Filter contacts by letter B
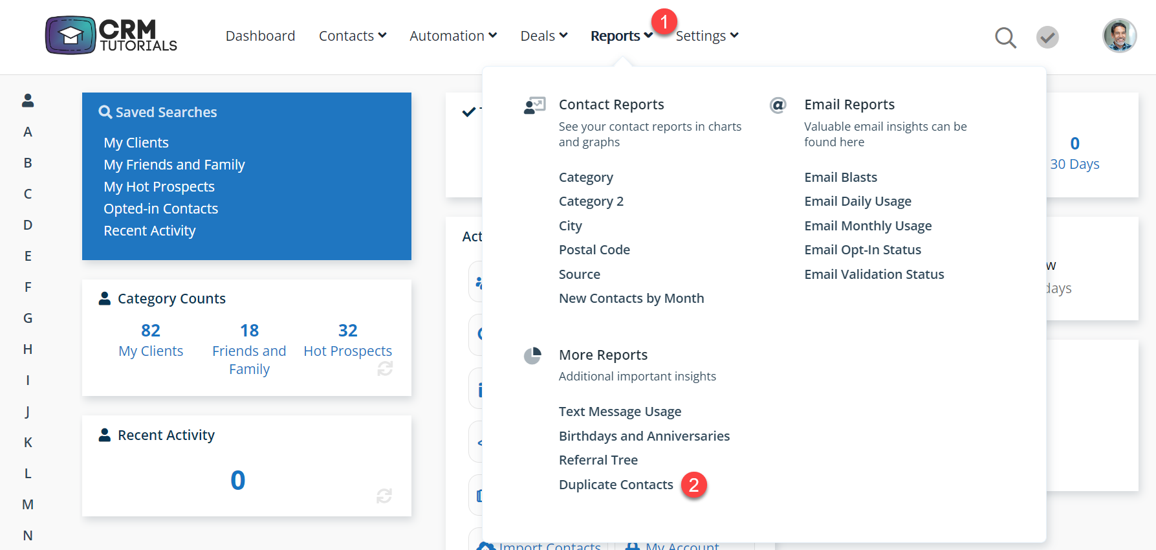This screenshot has height=550, width=1156. [x=28, y=163]
